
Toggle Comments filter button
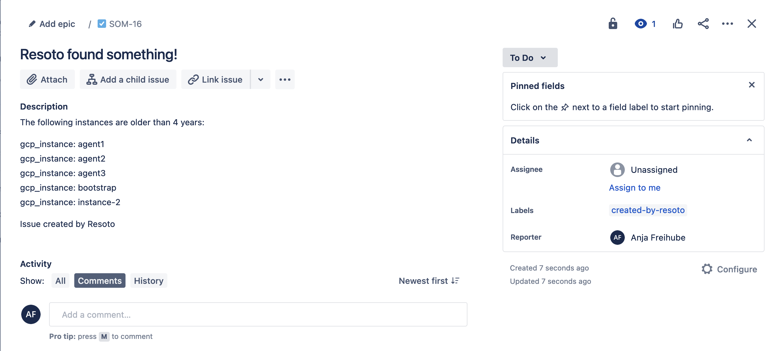tap(99, 281)
